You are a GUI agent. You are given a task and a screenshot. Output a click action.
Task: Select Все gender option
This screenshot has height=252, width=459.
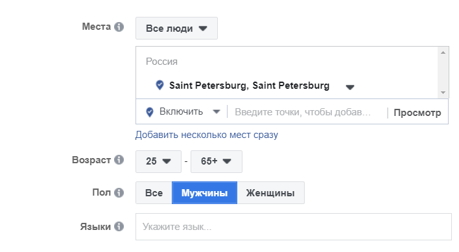coord(154,192)
